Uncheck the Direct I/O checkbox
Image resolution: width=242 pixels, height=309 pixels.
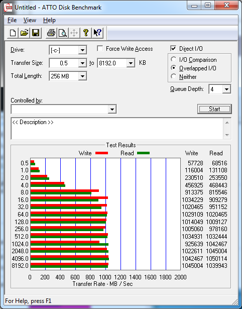tap(173, 48)
